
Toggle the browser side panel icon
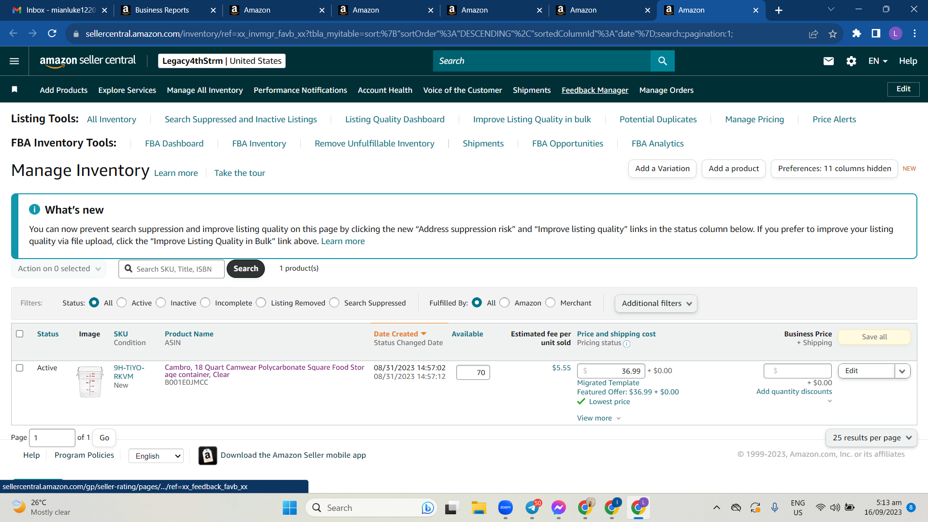click(876, 33)
